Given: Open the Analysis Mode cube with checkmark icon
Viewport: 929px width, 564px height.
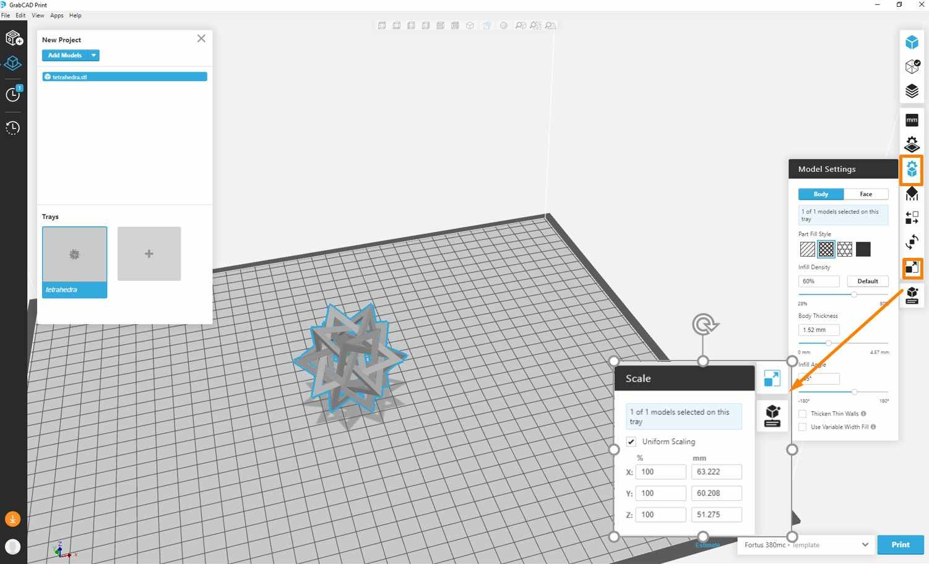Looking at the screenshot, I should pyautogui.click(x=912, y=66).
